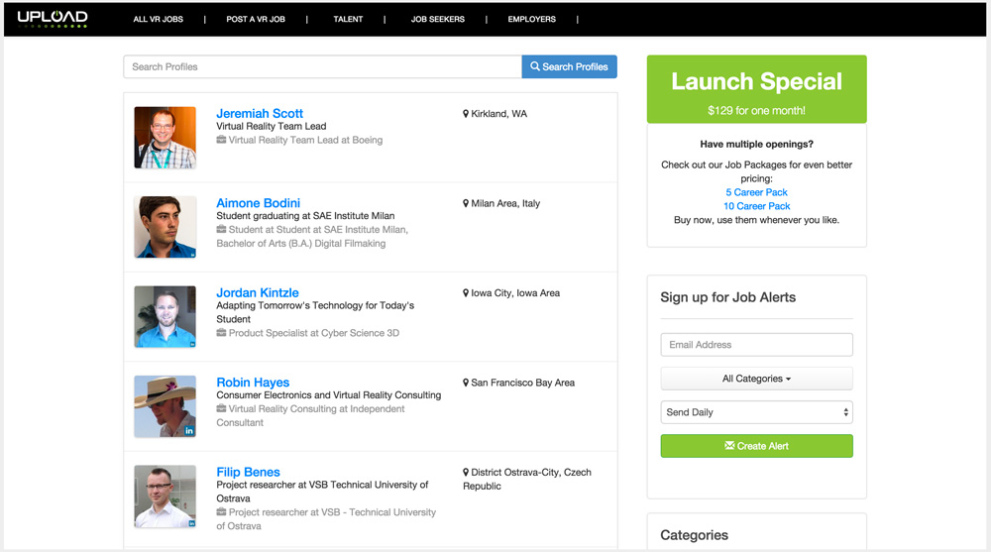The image size is (991, 552).
Task: Open the Send Daily frequency selector
Action: click(756, 412)
